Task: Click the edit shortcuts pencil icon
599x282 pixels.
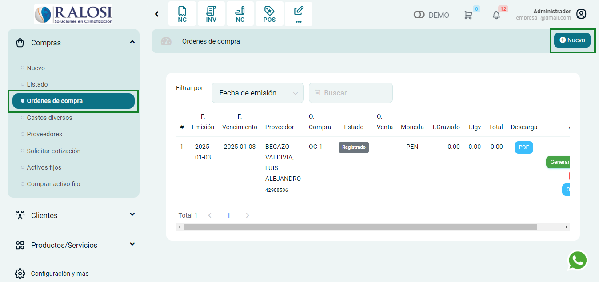Action: click(x=299, y=14)
